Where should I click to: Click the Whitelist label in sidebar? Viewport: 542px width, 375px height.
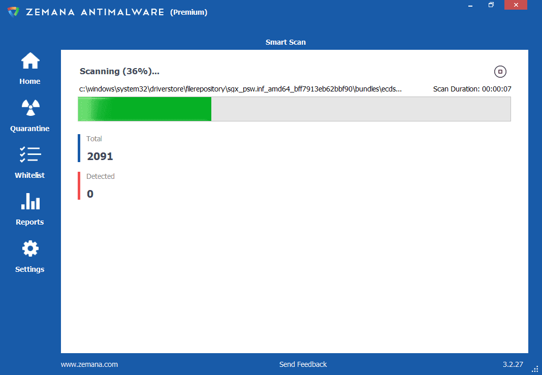point(30,175)
